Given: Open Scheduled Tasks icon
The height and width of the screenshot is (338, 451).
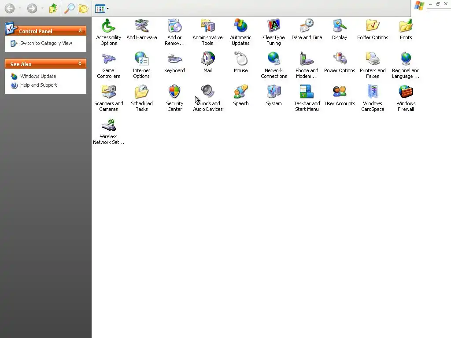Looking at the screenshot, I should [x=141, y=92].
